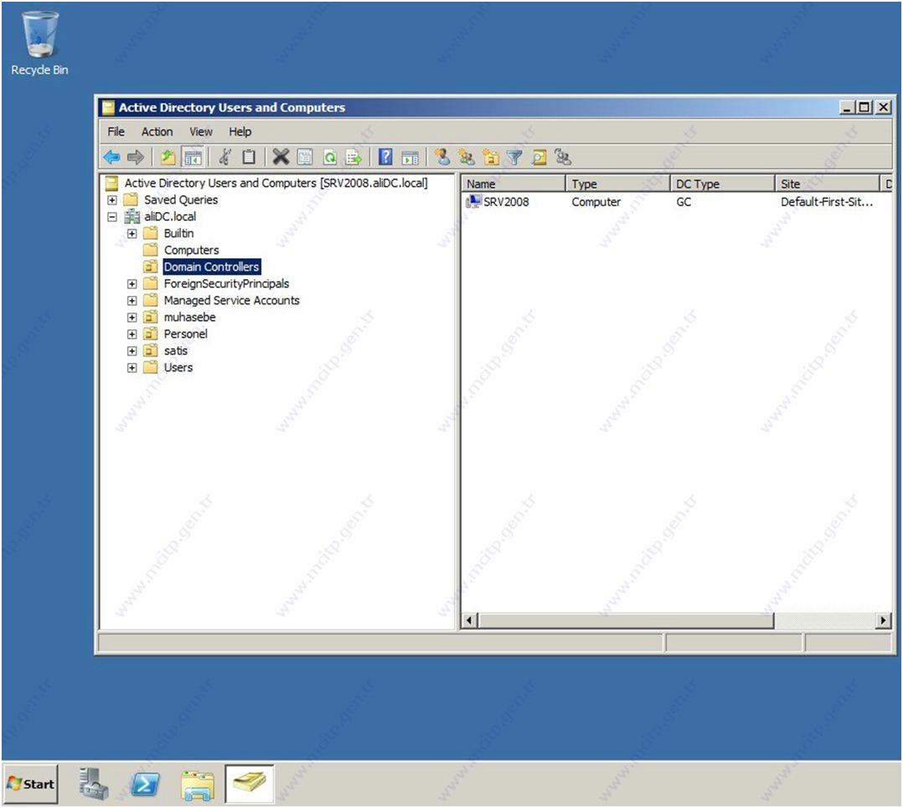Click the Default-First-Sit... site cell
Image resolution: width=903 pixels, height=808 pixels.
tap(827, 202)
